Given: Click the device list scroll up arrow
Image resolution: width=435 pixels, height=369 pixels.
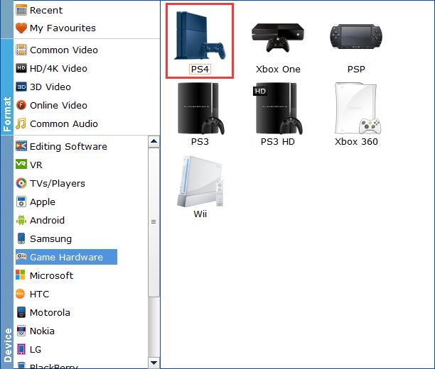Looking at the screenshot, I should [154, 141].
